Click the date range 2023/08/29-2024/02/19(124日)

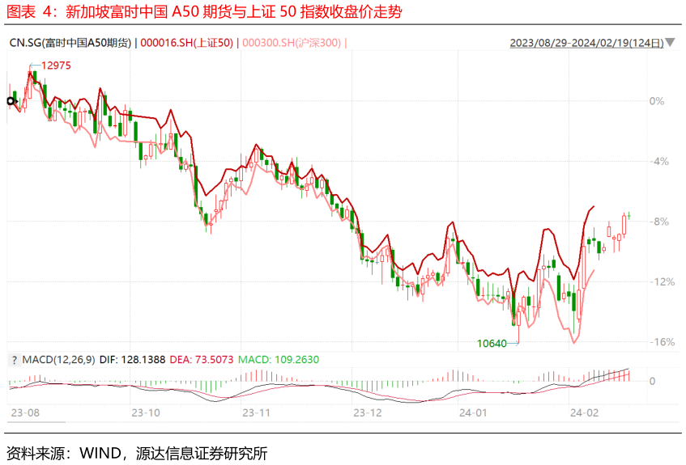(587, 43)
